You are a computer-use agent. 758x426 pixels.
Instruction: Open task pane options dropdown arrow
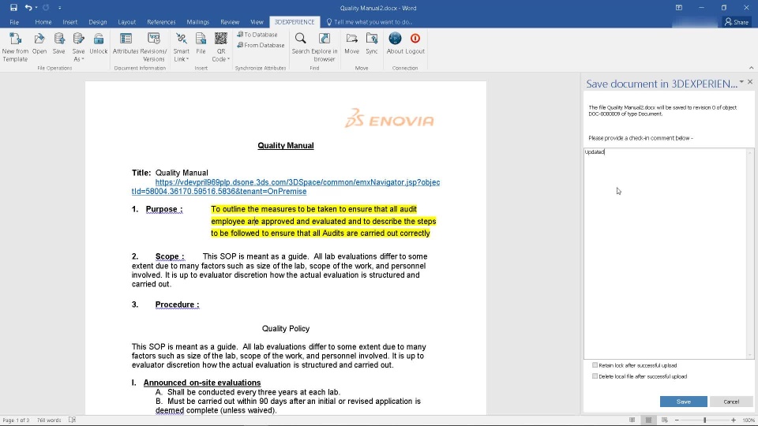741,82
